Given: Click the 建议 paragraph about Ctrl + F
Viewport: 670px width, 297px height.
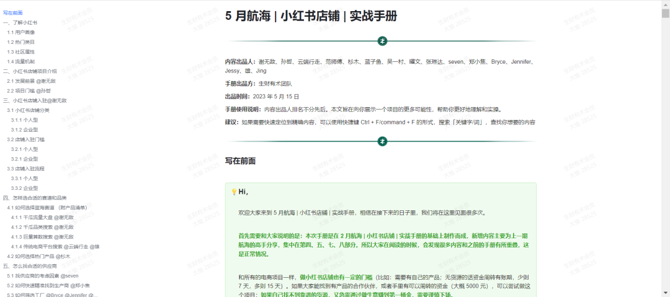Looking at the screenshot, I should click(x=380, y=123).
